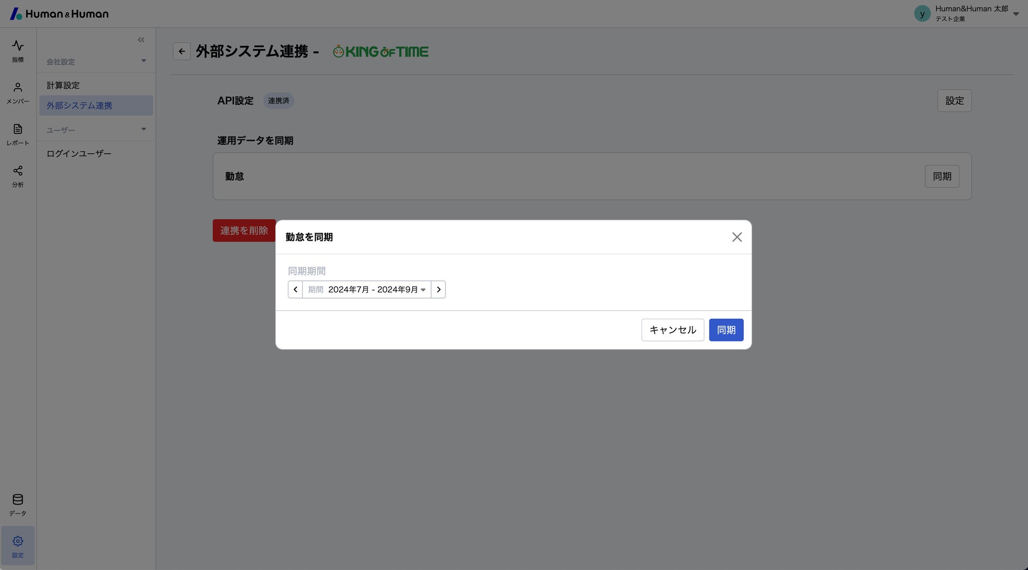Screen dimensions: 1028x570
Task: Click the キャンセル button
Action: [672, 330]
